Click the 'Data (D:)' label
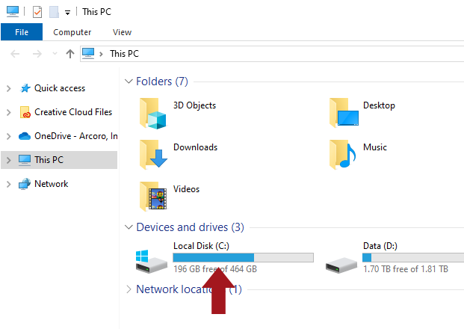The width and height of the screenshot is (464, 329). pyautogui.click(x=380, y=246)
